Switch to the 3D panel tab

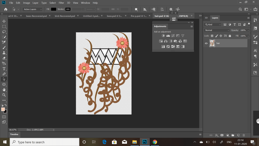click(206, 18)
